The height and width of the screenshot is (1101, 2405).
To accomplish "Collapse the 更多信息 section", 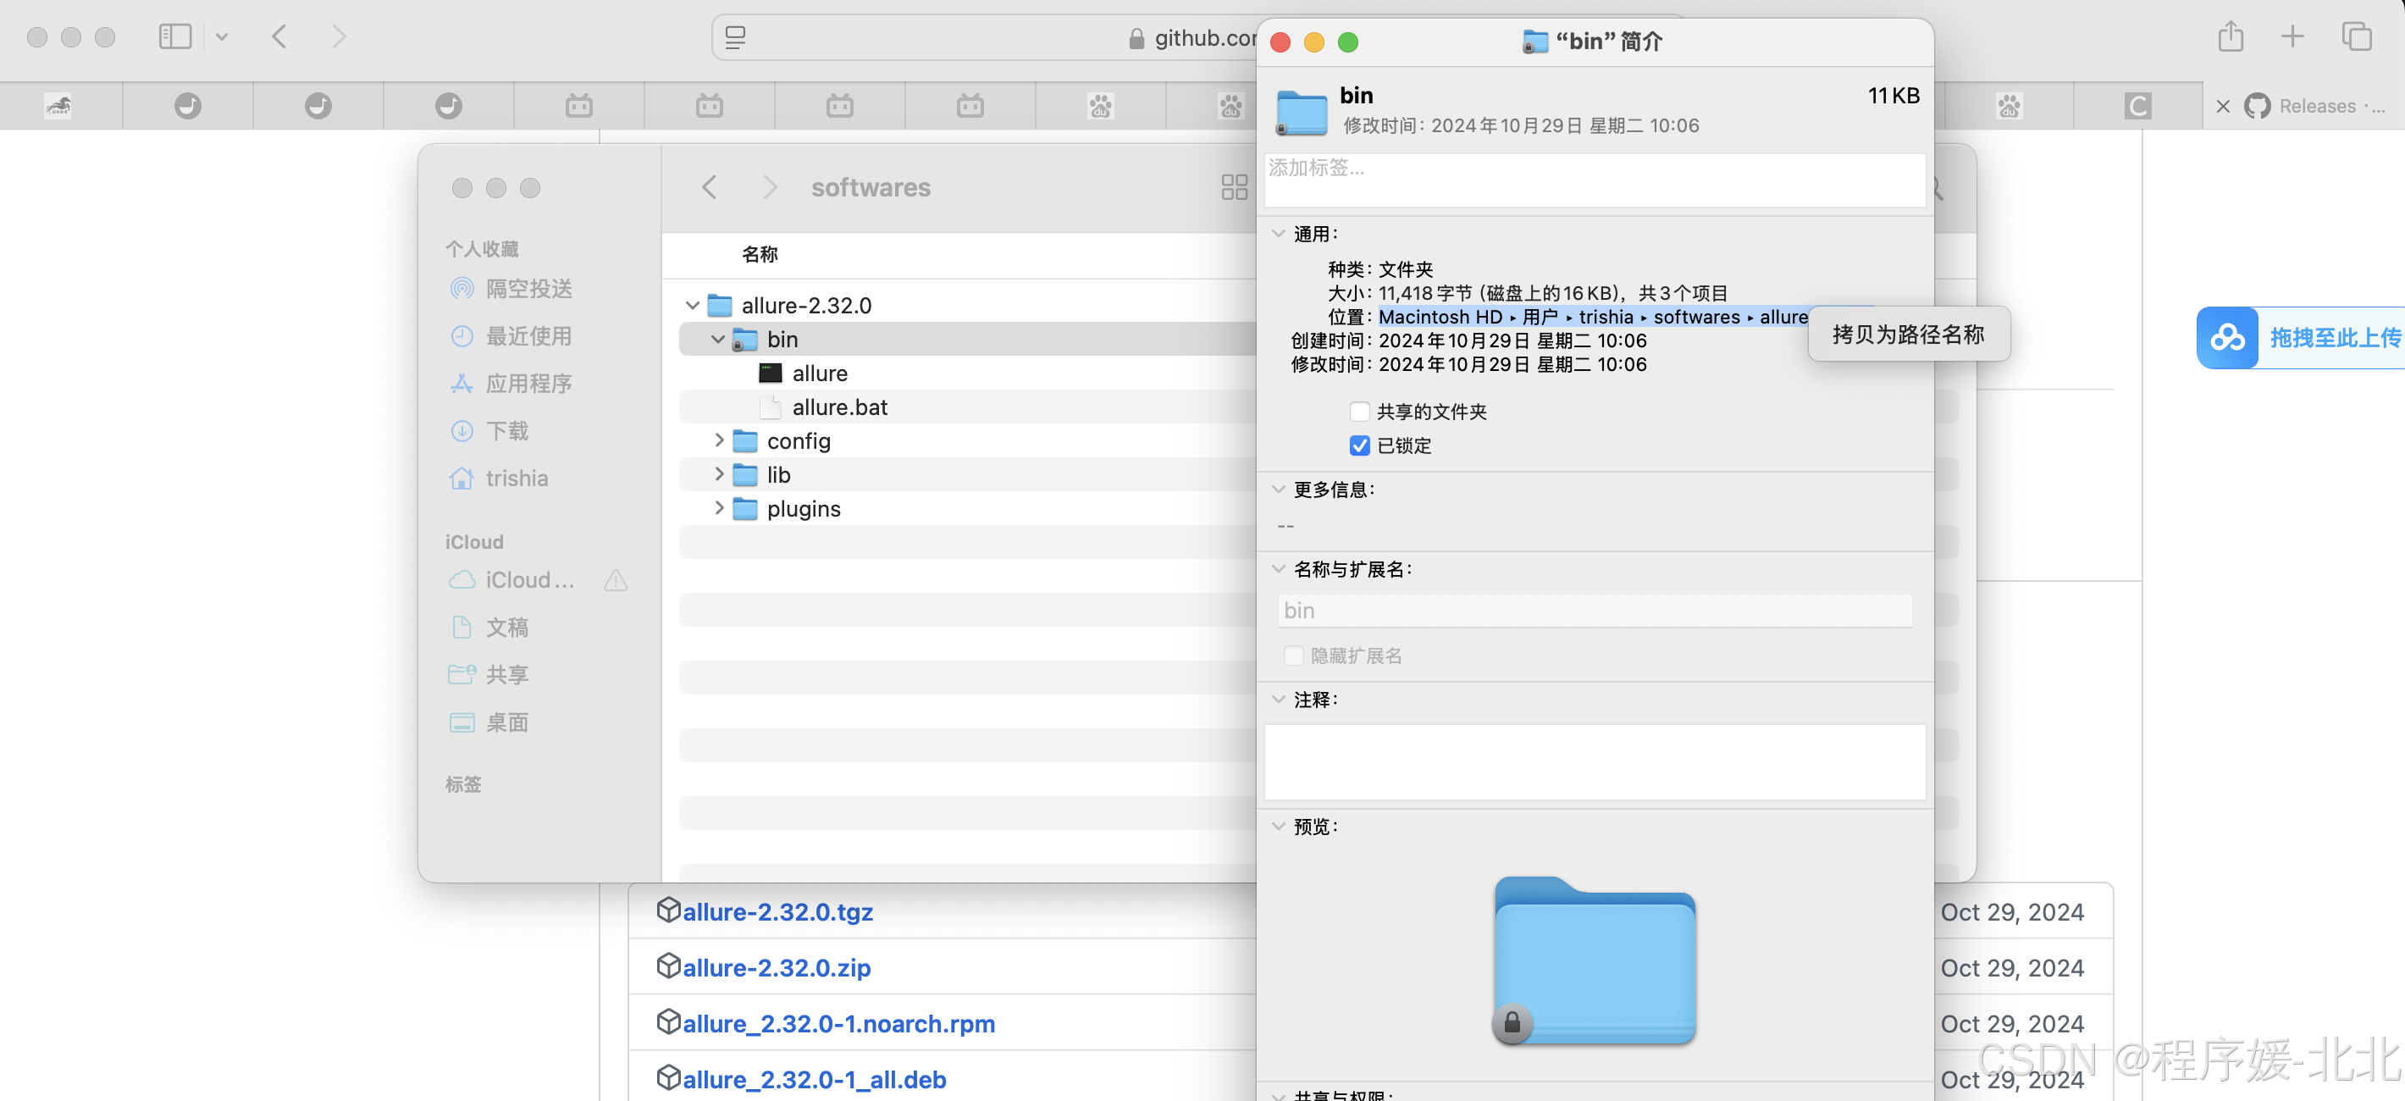I will tap(1279, 489).
